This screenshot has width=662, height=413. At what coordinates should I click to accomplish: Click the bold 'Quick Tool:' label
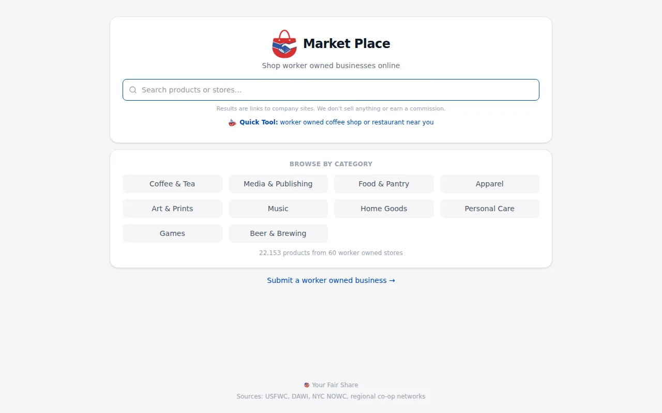tap(259, 122)
